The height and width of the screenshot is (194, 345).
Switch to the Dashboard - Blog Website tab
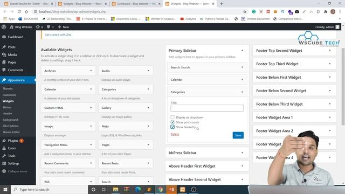(136, 4)
